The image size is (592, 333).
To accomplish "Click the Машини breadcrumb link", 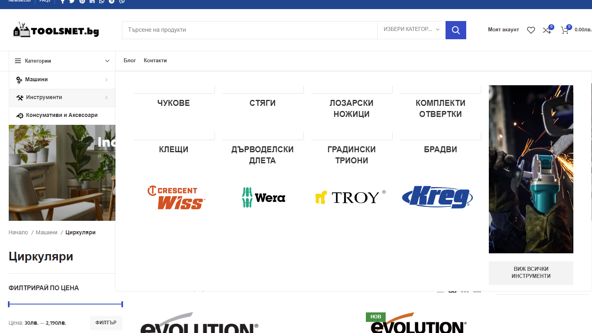I will 46,232.
